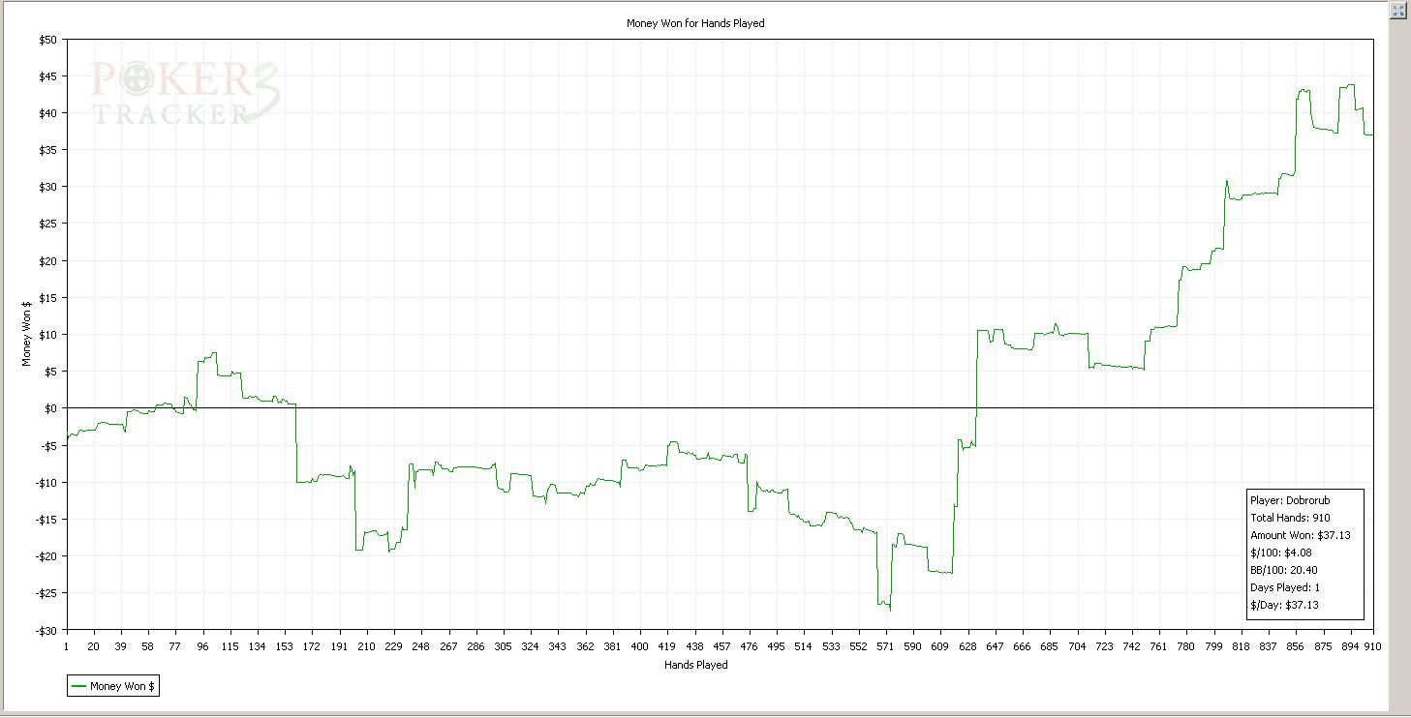Select the 'BB/100: 20.40' stats line

[1283, 570]
